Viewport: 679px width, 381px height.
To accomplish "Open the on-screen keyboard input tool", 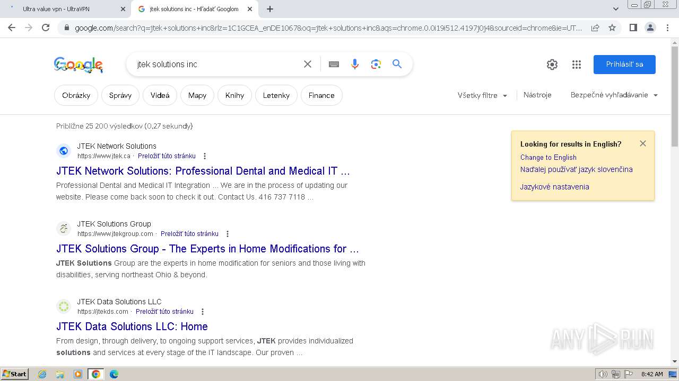I will click(x=334, y=64).
